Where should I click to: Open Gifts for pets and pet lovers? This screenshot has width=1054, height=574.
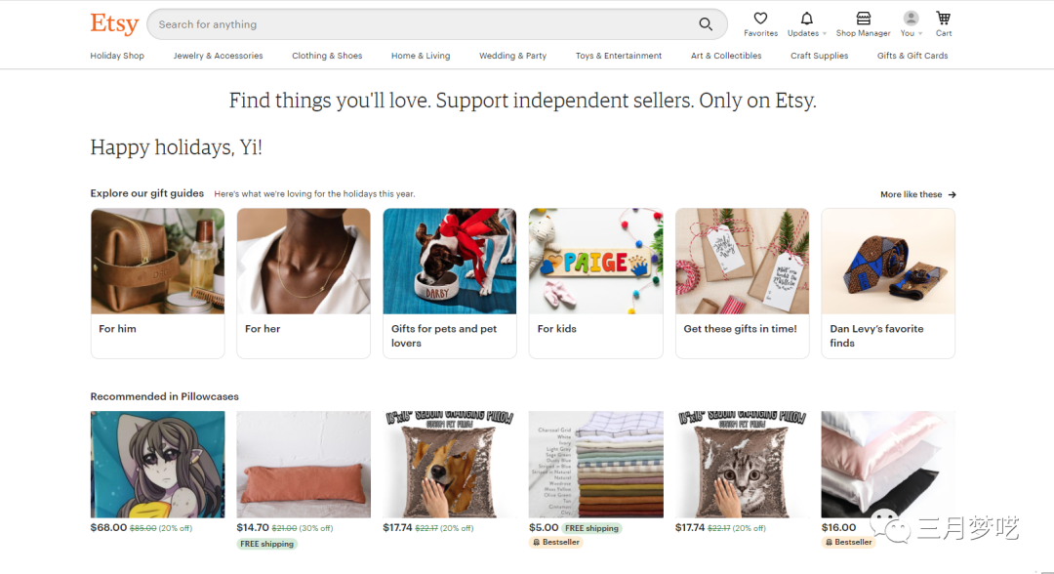pos(449,283)
